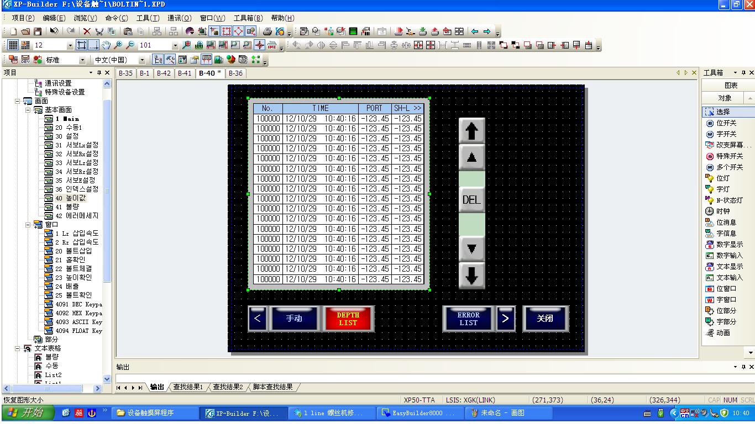Click the zoom in magnifier icon
Image resolution: width=755 pixels, height=424 pixels.
click(118, 46)
